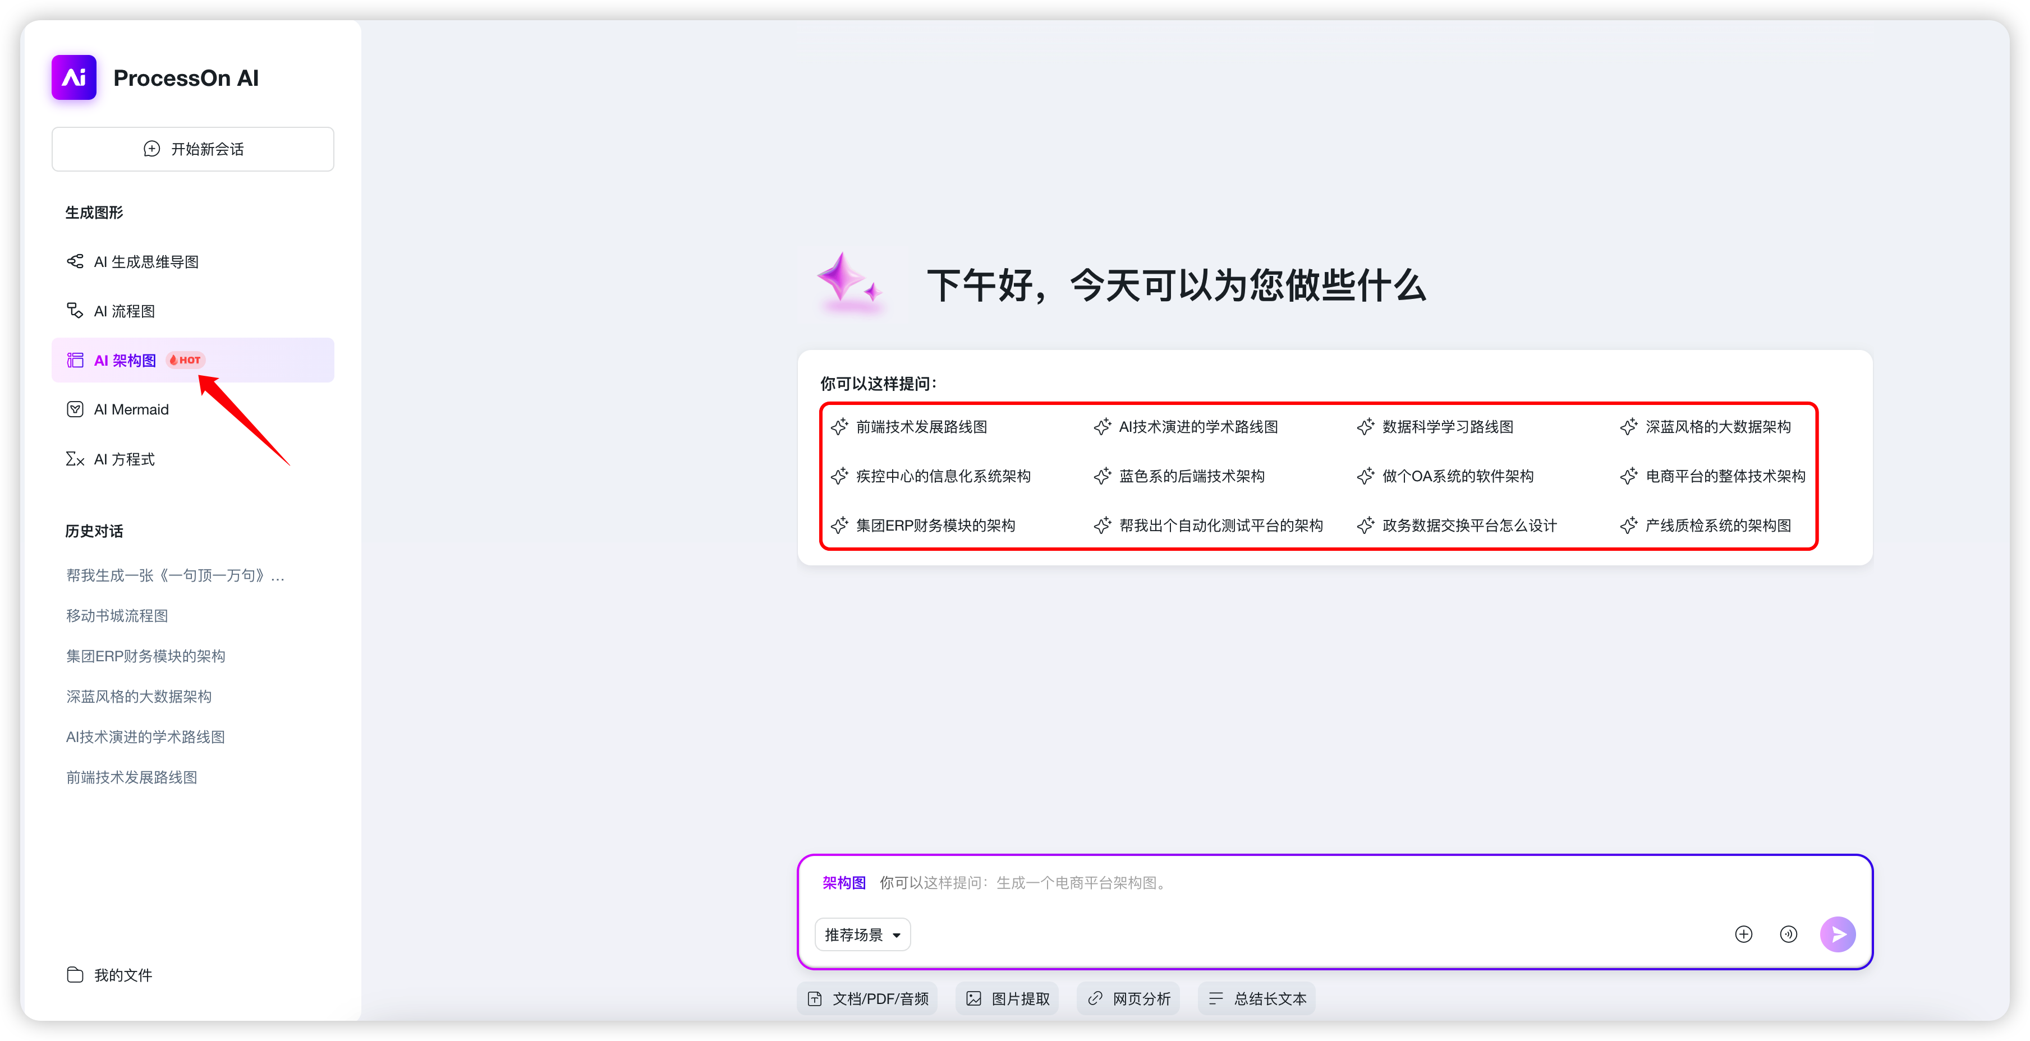Select AI 流程图 in sidebar
2030x1041 pixels.
tap(193, 311)
